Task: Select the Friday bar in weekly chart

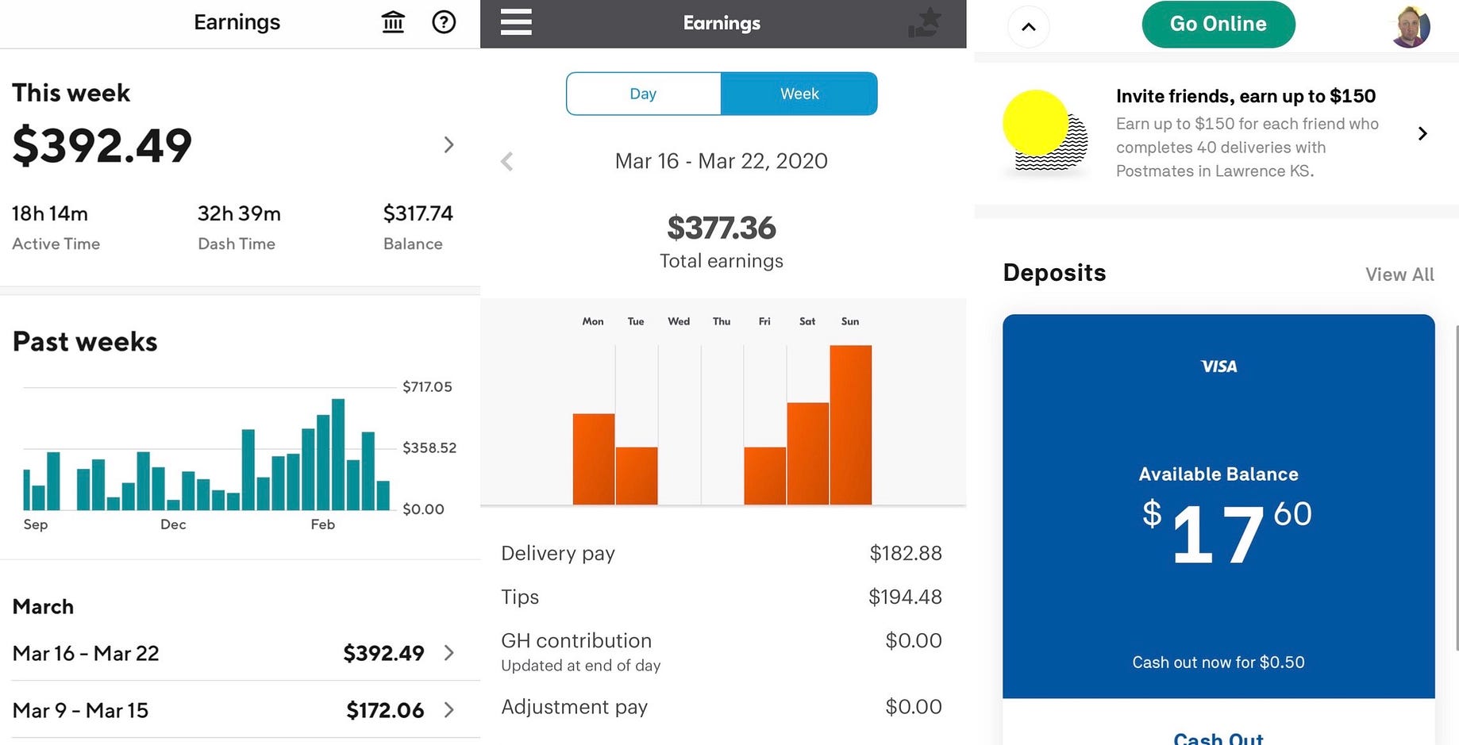Action: [x=765, y=476]
